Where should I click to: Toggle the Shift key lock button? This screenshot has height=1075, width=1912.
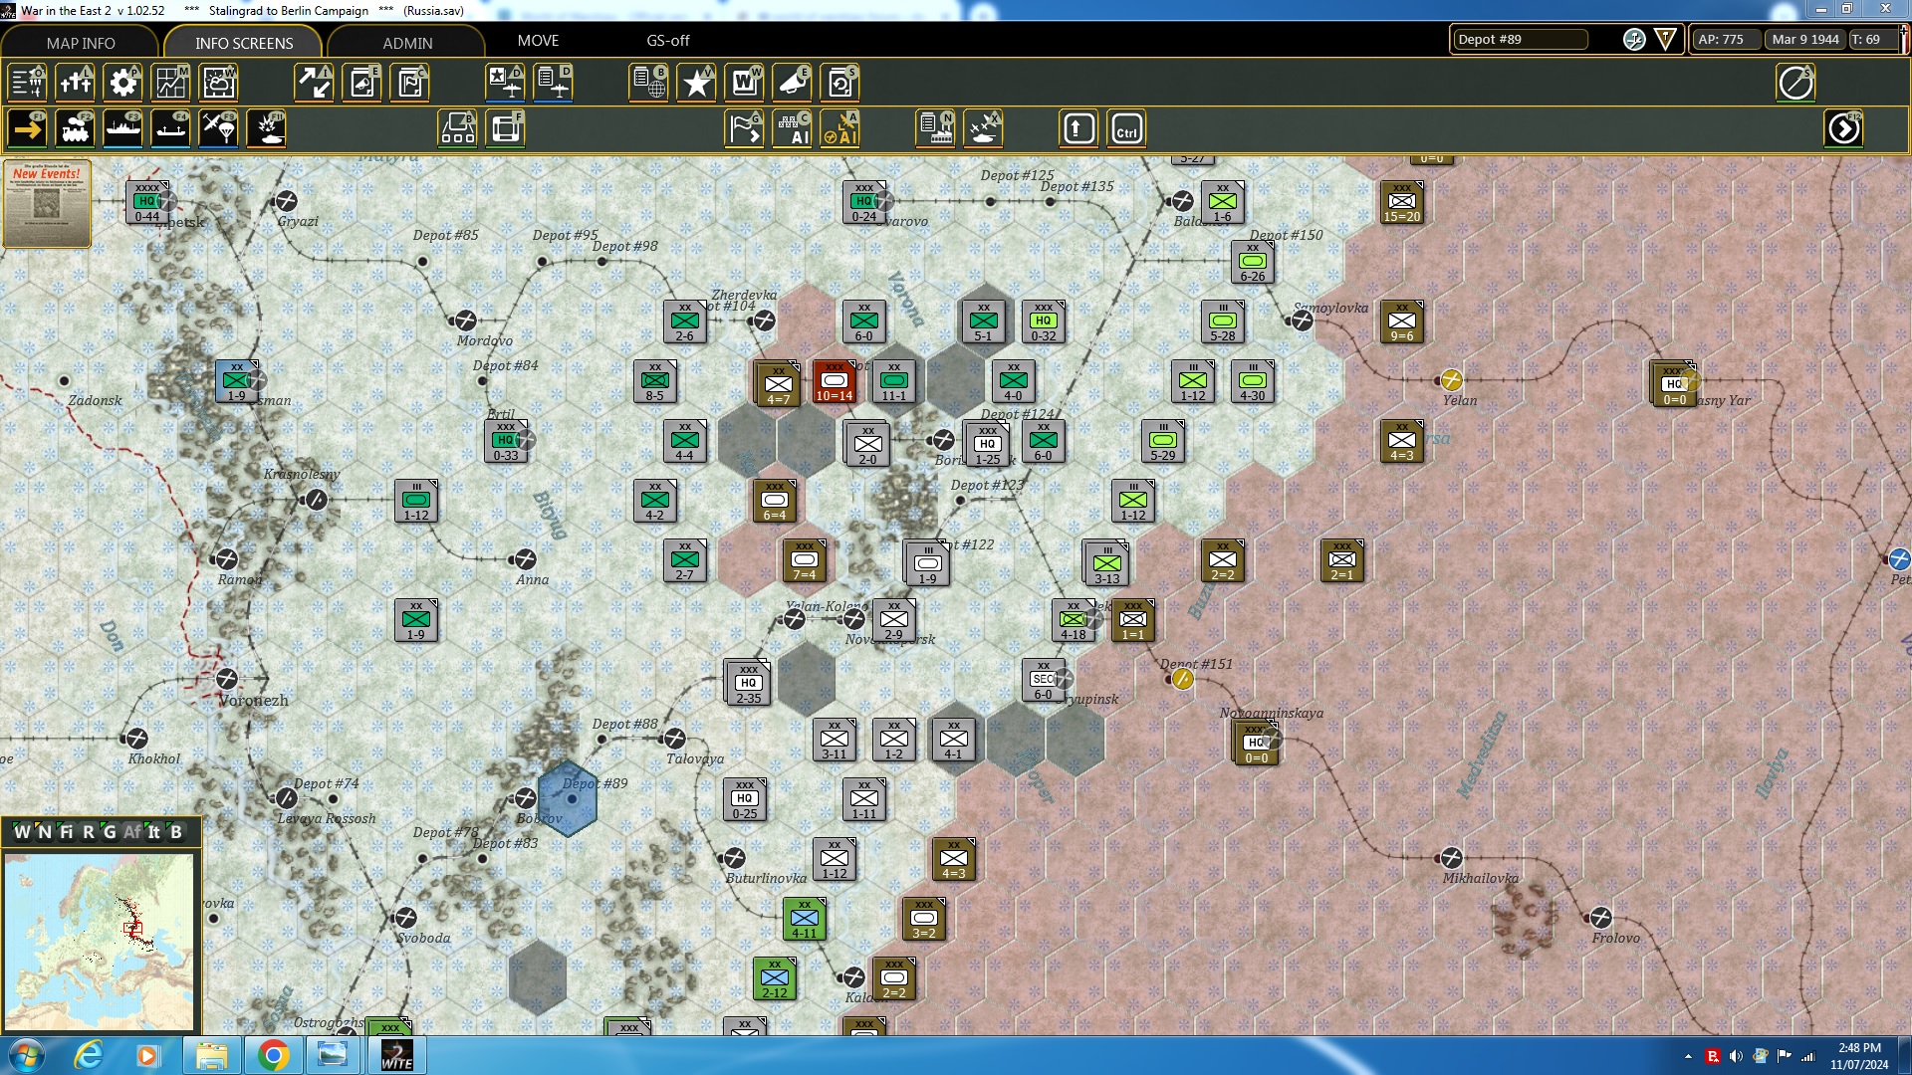[1078, 129]
